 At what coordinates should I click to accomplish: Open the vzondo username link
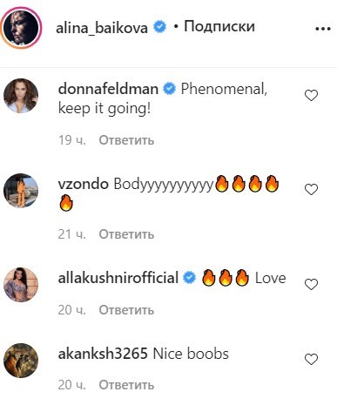point(84,184)
